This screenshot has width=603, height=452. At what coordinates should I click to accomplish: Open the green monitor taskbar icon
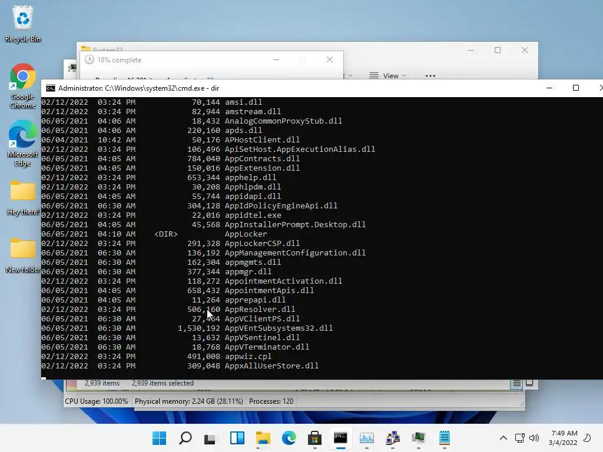418,438
